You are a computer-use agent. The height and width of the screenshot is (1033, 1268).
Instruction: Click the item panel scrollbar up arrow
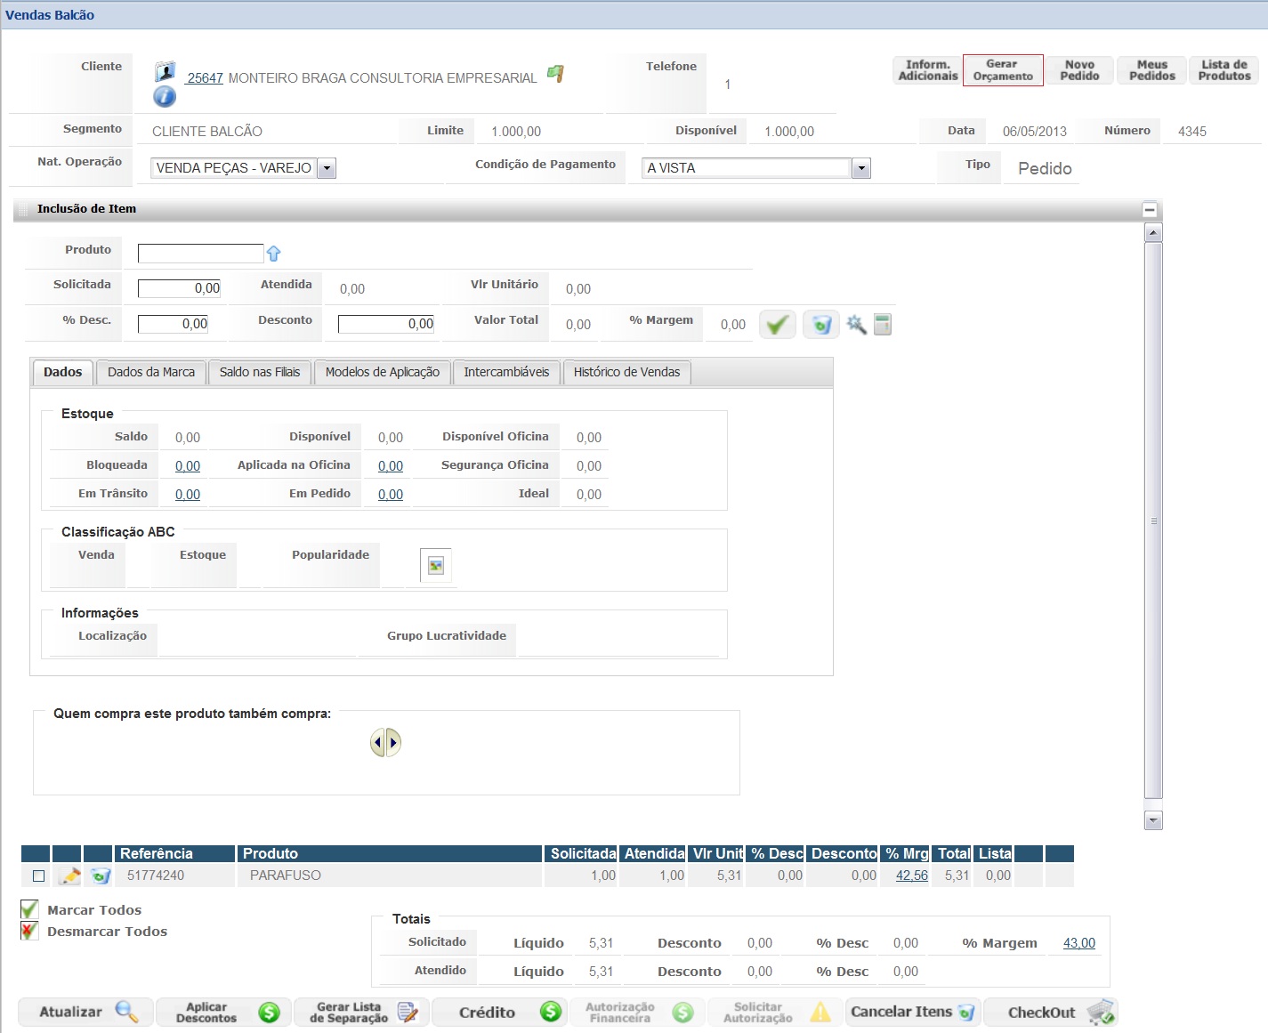1153,232
